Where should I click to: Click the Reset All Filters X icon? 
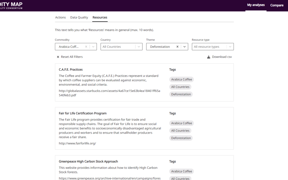tap(58, 57)
